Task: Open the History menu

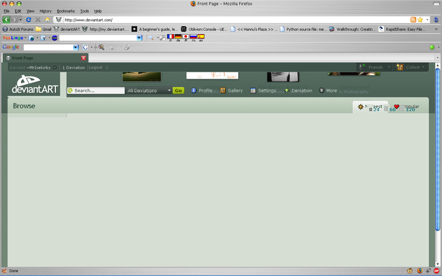Action: point(46,11)
